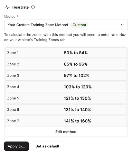Click the Zone 7 label
Screen dimensions: 132x155
pyautogui.click(x=13, y=121)
